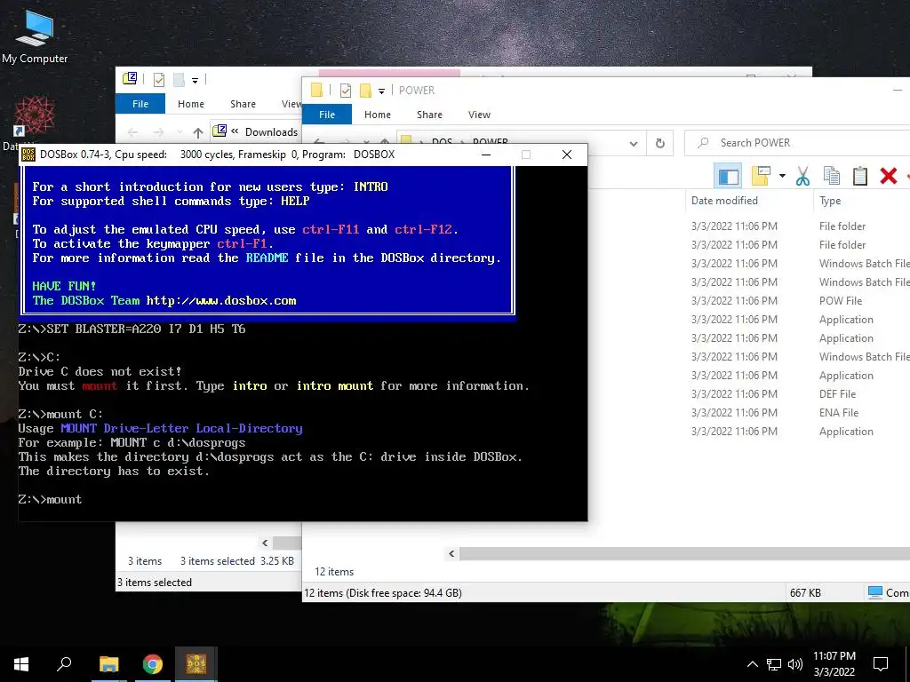Open File menu in POWER window
Image resolution: width=910 pixels, height=682 pixels.
pyautogui.click(x=327, y=115)
